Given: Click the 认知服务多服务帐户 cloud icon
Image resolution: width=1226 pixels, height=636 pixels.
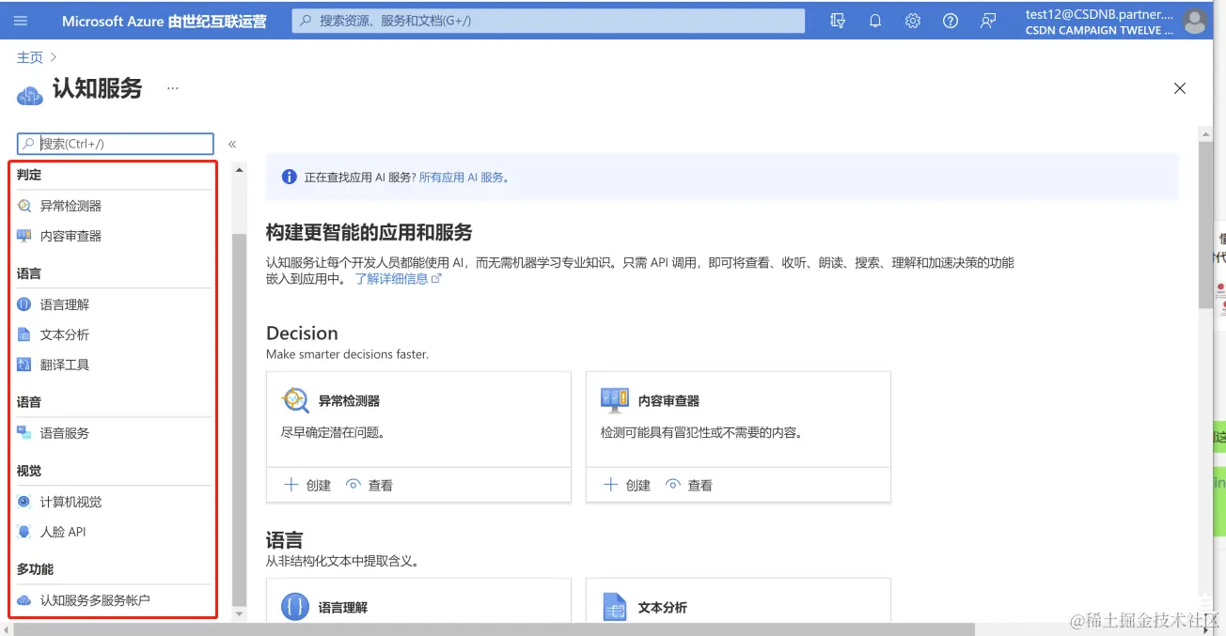Looking at the screenshot, I should (x=24, y=600).
